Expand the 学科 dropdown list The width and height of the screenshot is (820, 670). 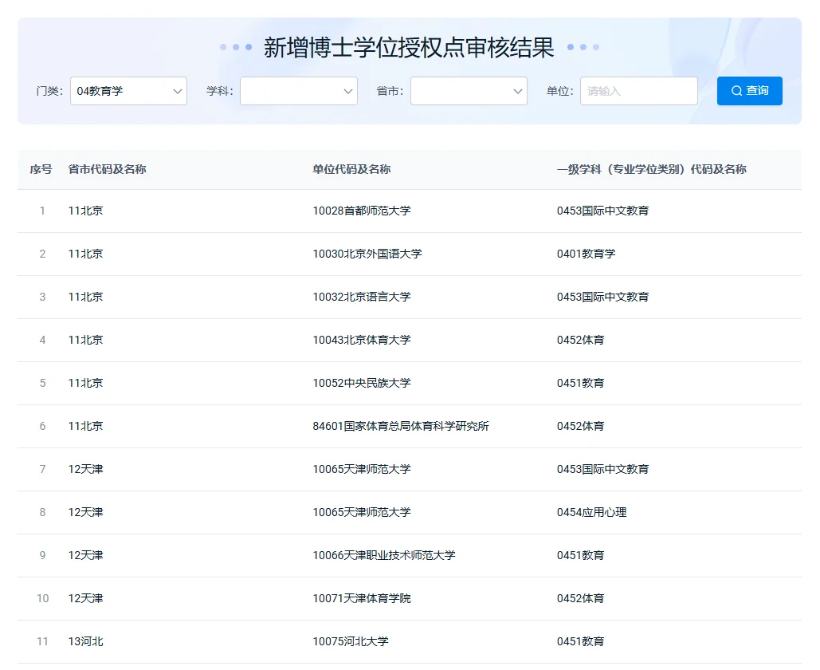click(298, 91)
